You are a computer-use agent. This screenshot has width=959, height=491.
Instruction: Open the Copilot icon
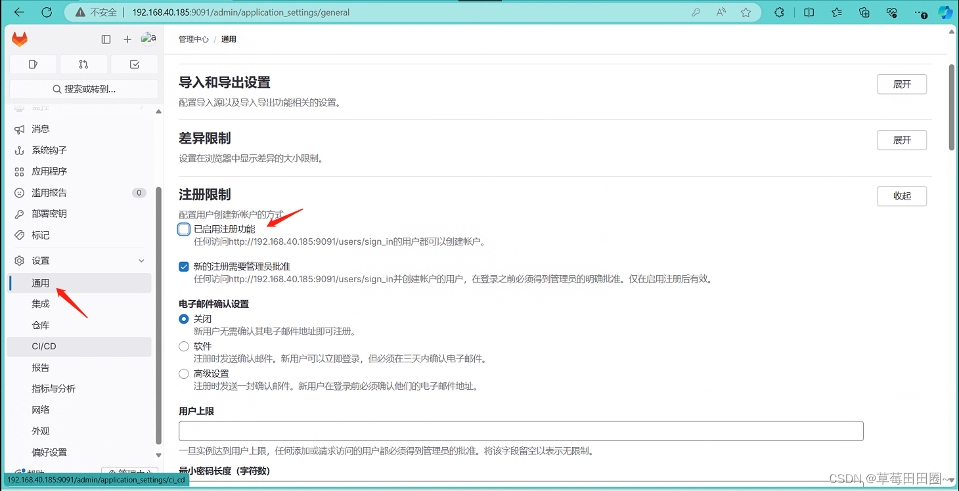pos(946,12)
